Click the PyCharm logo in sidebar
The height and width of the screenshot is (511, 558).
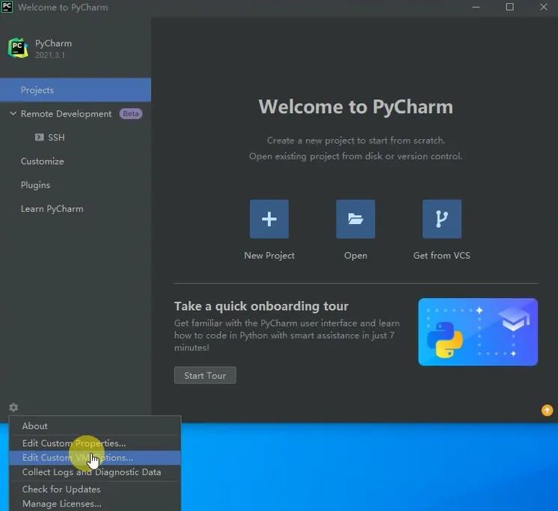coord(18,48)
